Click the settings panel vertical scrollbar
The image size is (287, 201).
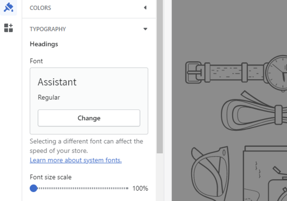[x=160, y=76]
